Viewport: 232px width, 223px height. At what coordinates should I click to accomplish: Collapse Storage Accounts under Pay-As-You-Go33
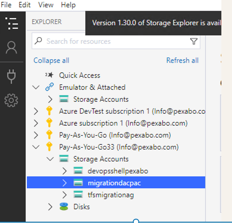50,159
